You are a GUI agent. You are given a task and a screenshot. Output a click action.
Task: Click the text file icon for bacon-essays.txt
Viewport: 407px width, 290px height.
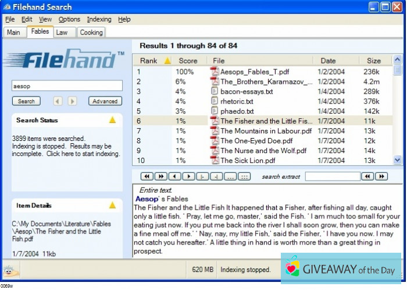tap(214, 91)
